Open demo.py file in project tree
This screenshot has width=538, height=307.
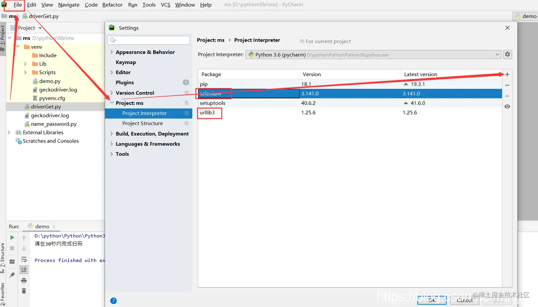pyautogui.click(x=49, y=81)
